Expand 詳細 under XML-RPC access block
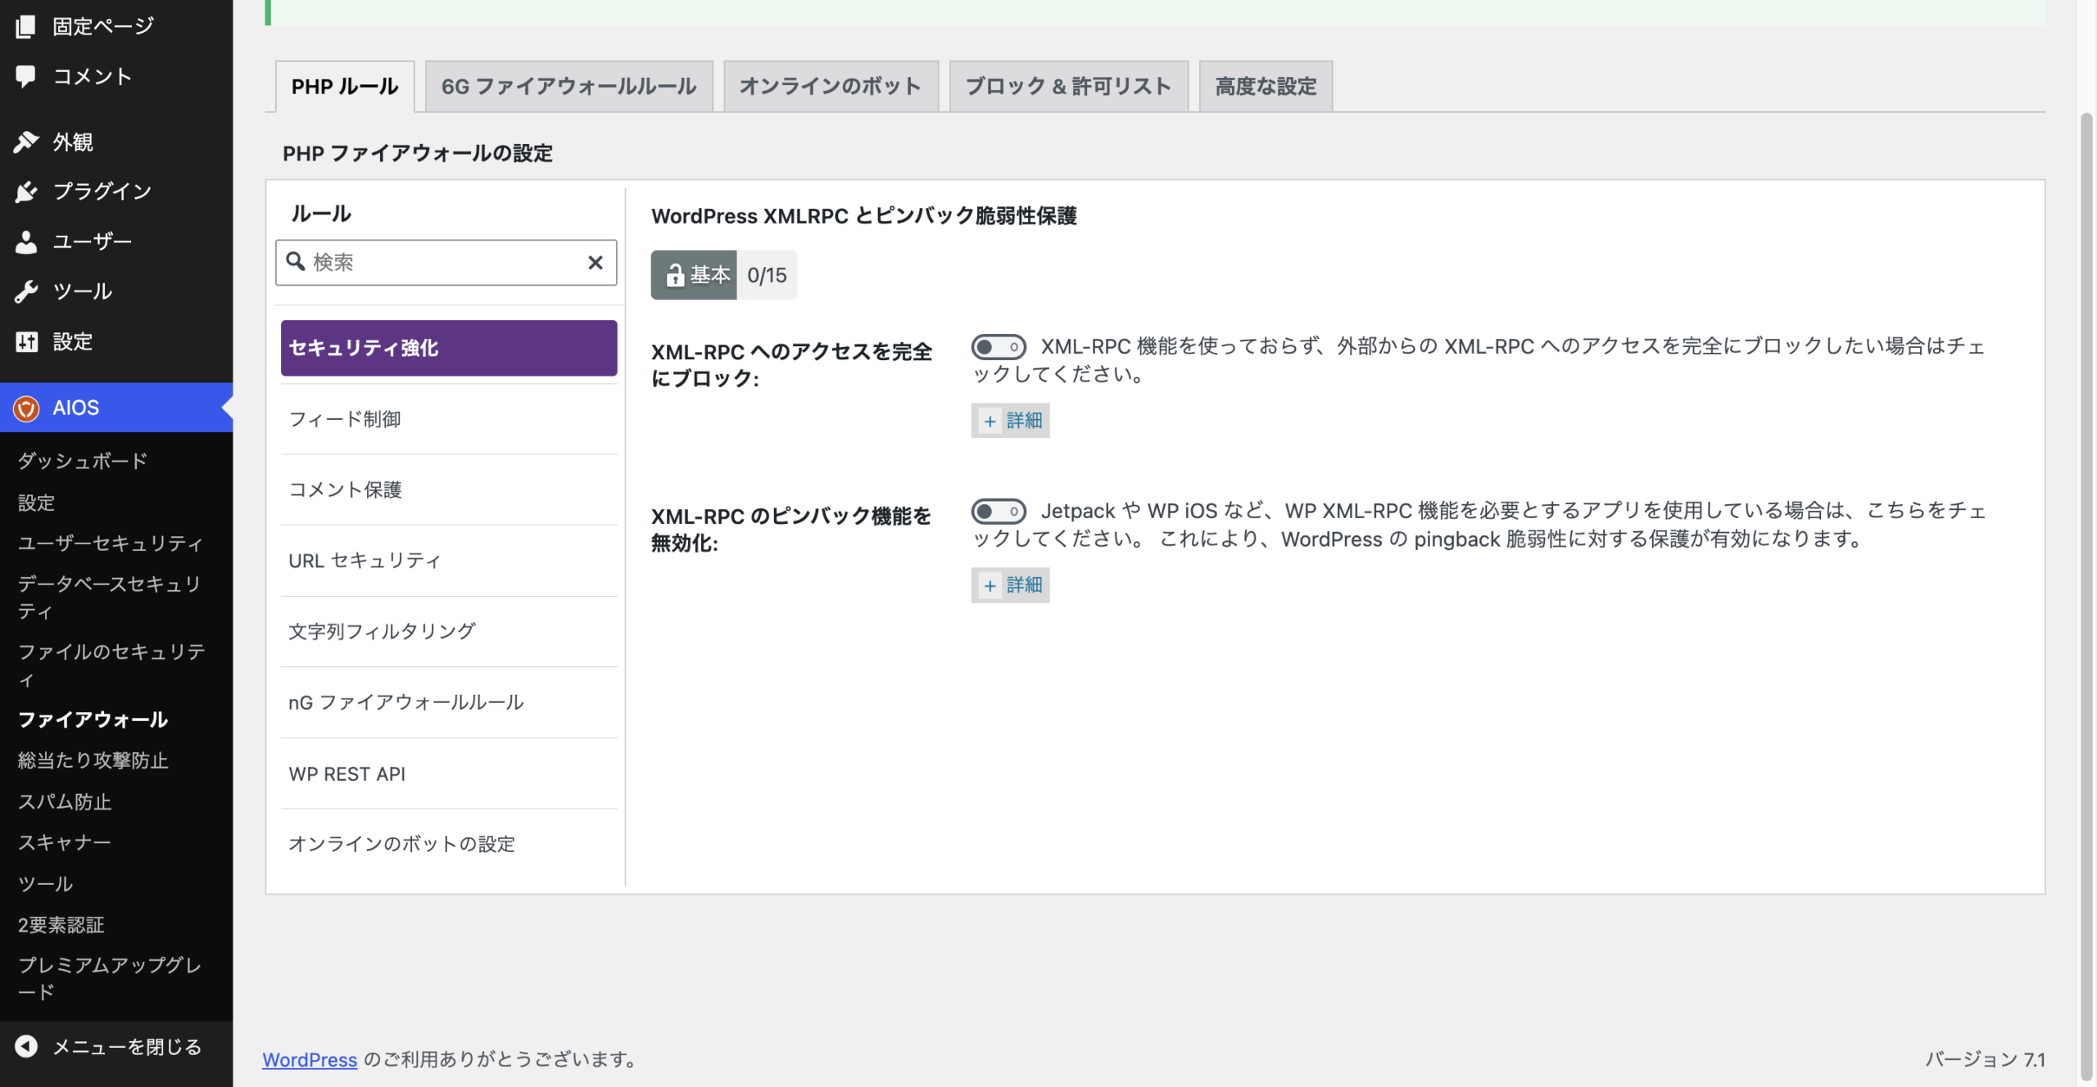The height and width of the screenshot is (1087, 2097). click(1010, 420)
